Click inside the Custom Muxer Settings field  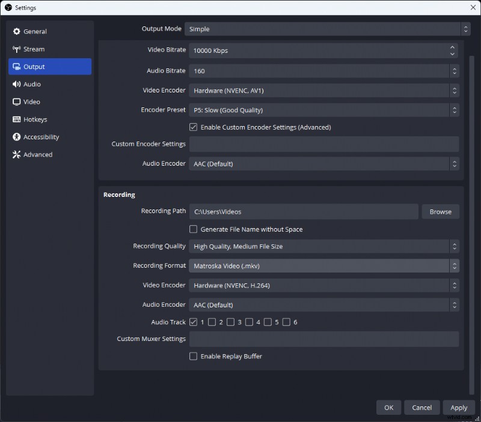tap(324, 339)
